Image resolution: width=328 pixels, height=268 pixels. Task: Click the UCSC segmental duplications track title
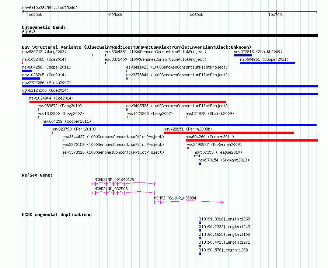(x=57, y=215)
